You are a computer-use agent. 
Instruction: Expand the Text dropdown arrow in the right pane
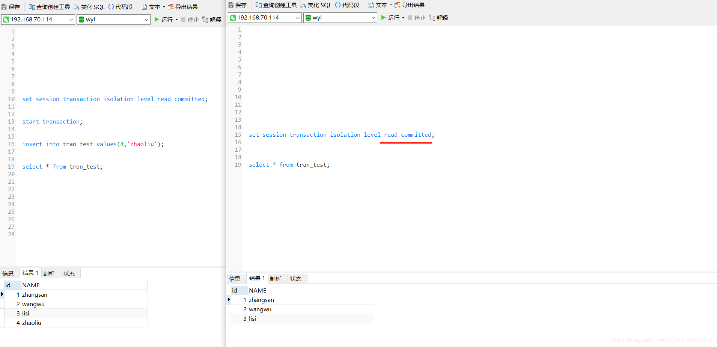(x=391, y=5)
